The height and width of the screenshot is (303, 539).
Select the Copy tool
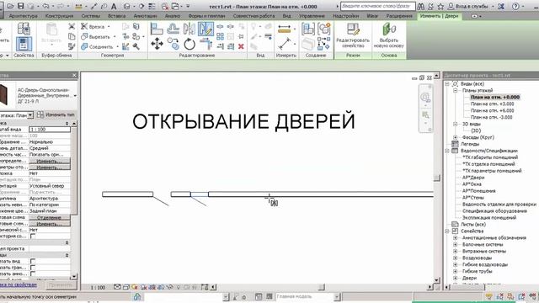tap(173, 44)
